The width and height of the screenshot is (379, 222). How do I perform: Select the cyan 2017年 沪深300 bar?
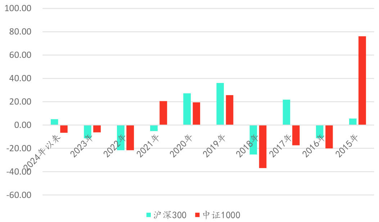click(x=286, y=112)
